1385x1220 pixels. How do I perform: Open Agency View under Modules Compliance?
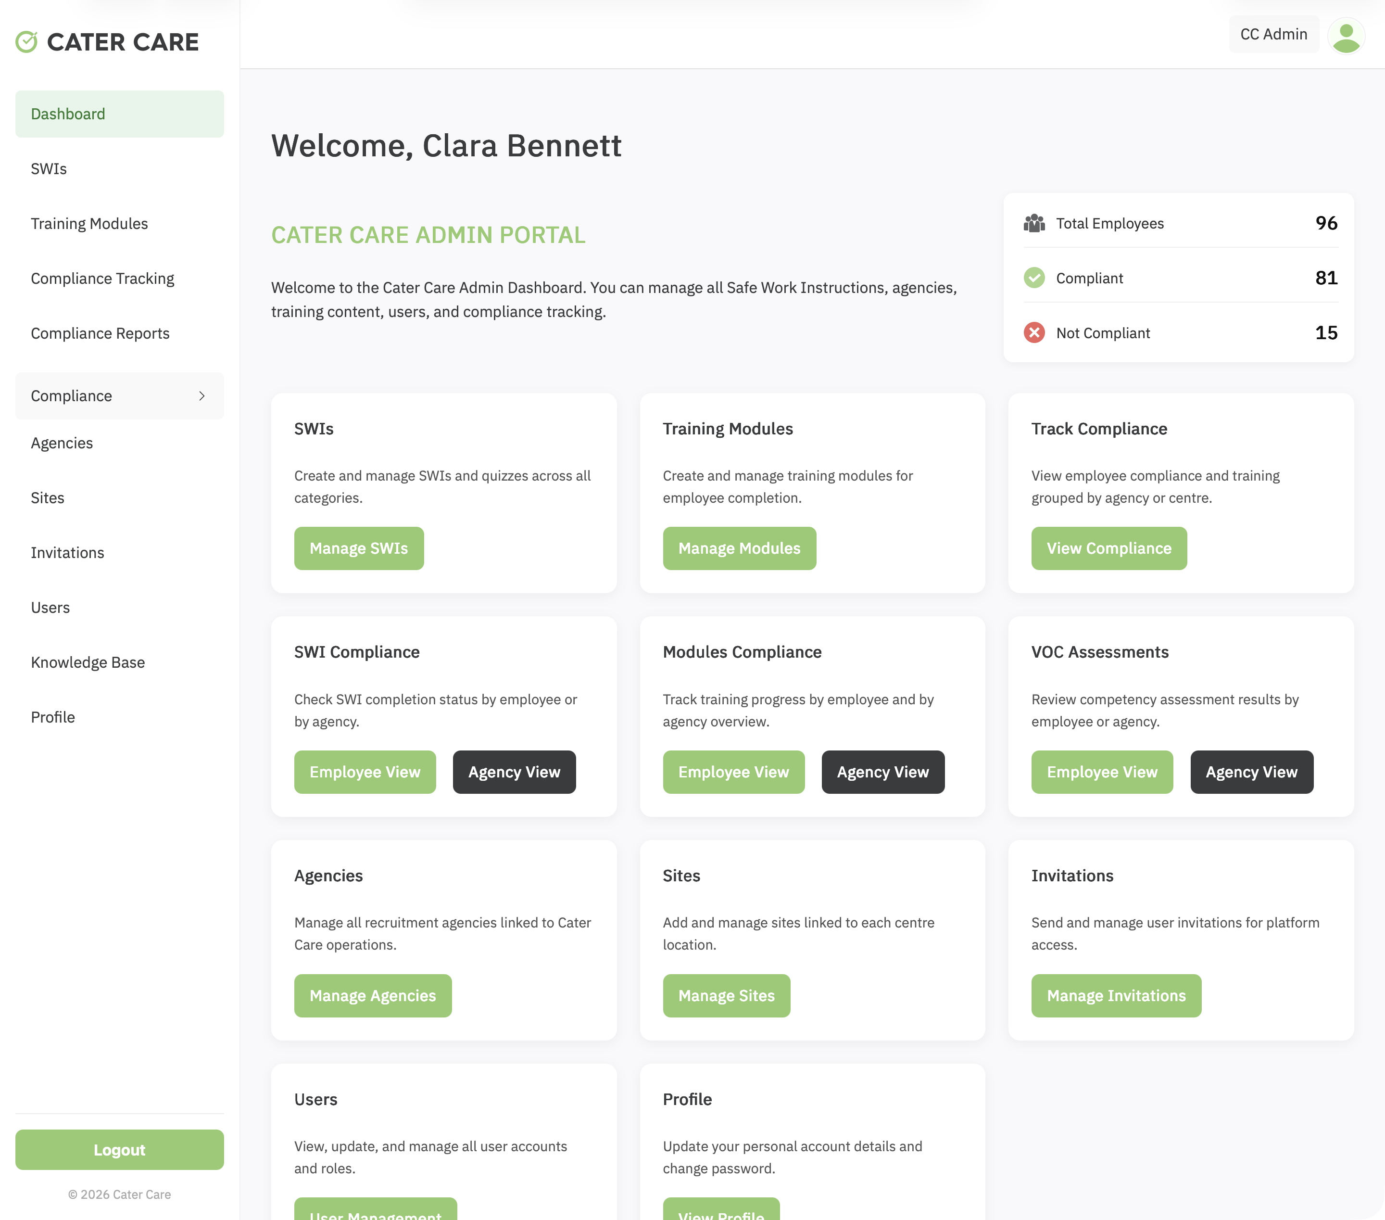pyautogui.click(x=883, y=772)
